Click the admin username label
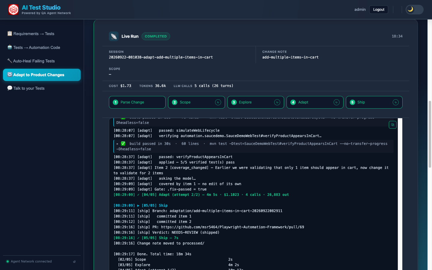 click(360, 10)
